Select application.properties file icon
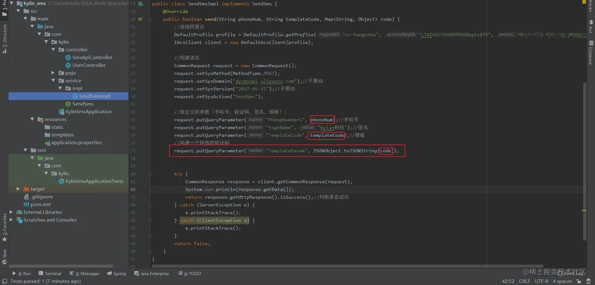Screen dimensions: 595x285 click(x=47, y=143)
